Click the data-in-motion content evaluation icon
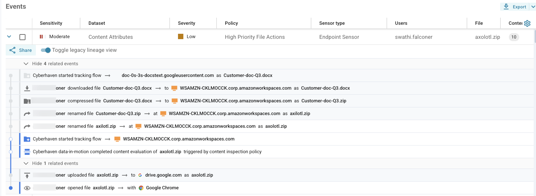The height and width of the screenshot is (196, 536). pyautogui.click(x=27, y=152)
